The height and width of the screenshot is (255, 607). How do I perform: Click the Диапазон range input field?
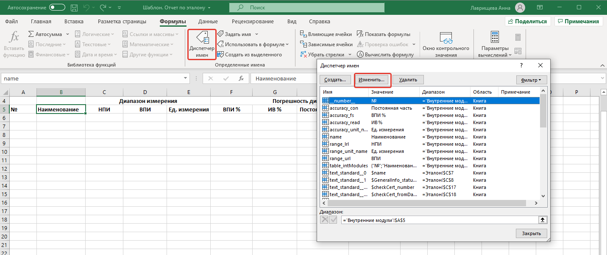click(x=440, y=219)
